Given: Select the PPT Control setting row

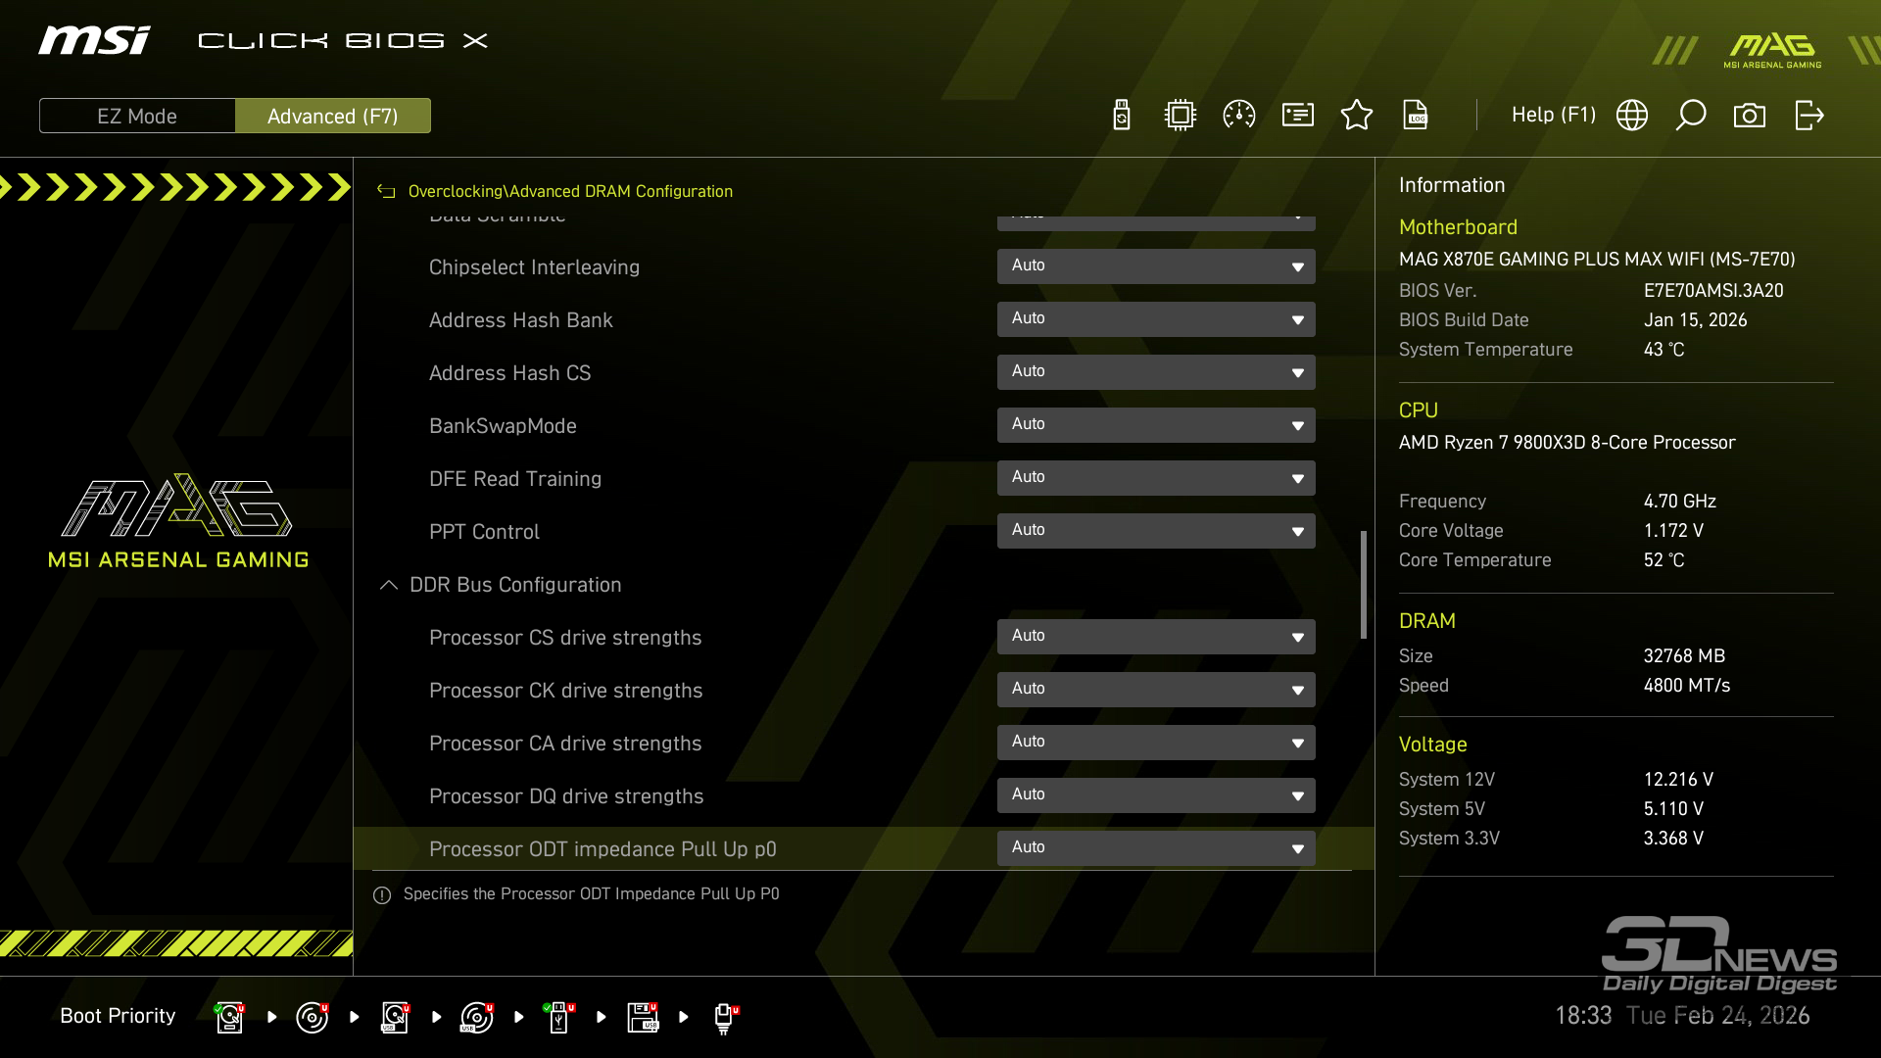Looking at the screenshot, I should pos(484,532).
